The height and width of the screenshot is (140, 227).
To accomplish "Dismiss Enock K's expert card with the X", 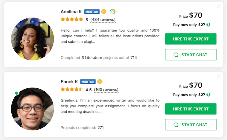I will pos(219,76).
